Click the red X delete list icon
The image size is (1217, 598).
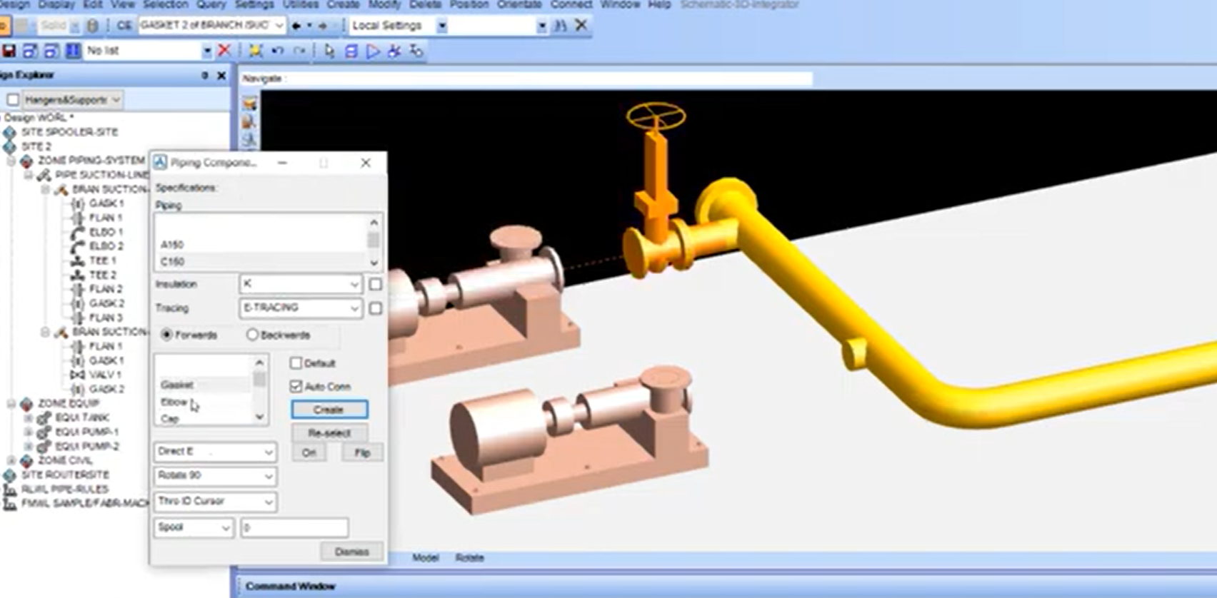coord(224,51)
